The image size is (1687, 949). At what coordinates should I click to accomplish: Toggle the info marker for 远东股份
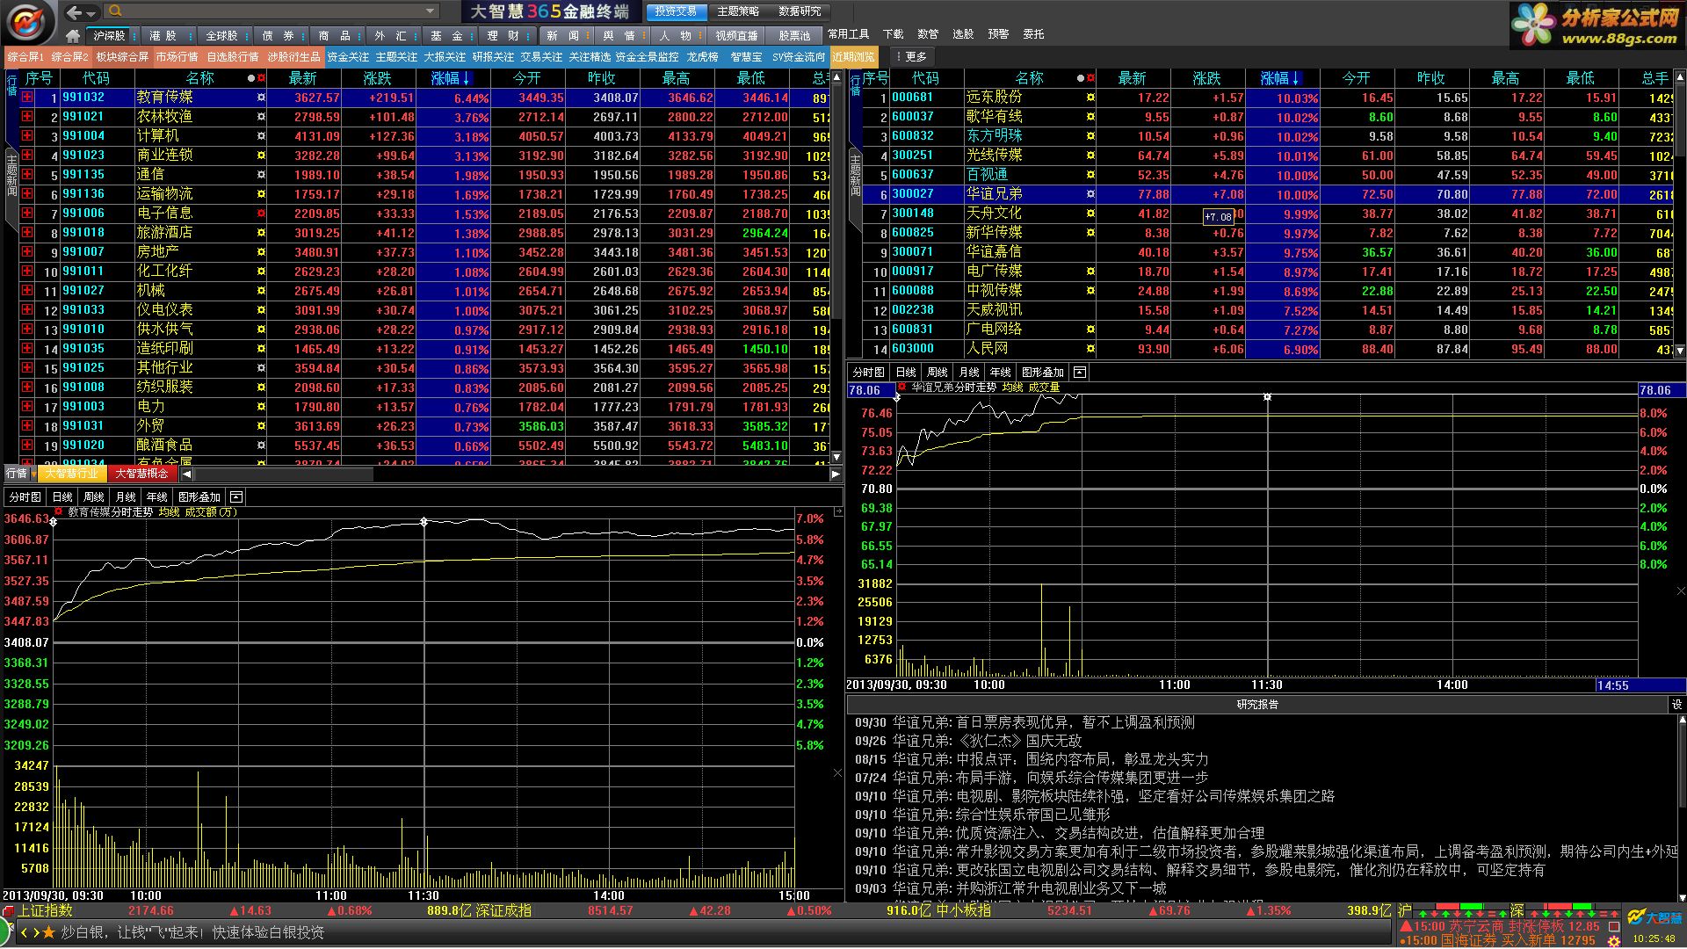[x=1090, y=98]
